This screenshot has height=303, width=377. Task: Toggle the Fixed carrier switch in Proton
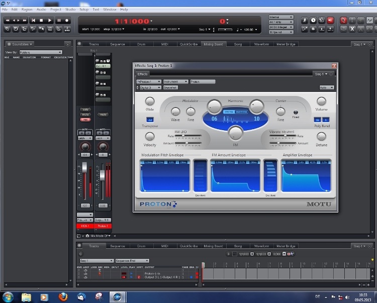tap(296, 112)
